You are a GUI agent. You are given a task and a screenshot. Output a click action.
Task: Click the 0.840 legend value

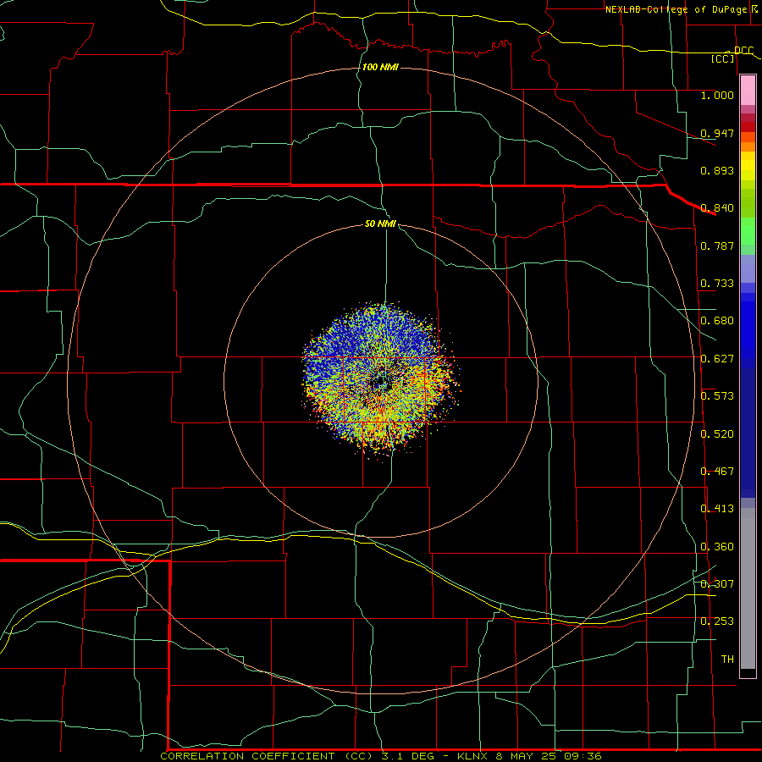click(717, 208)
